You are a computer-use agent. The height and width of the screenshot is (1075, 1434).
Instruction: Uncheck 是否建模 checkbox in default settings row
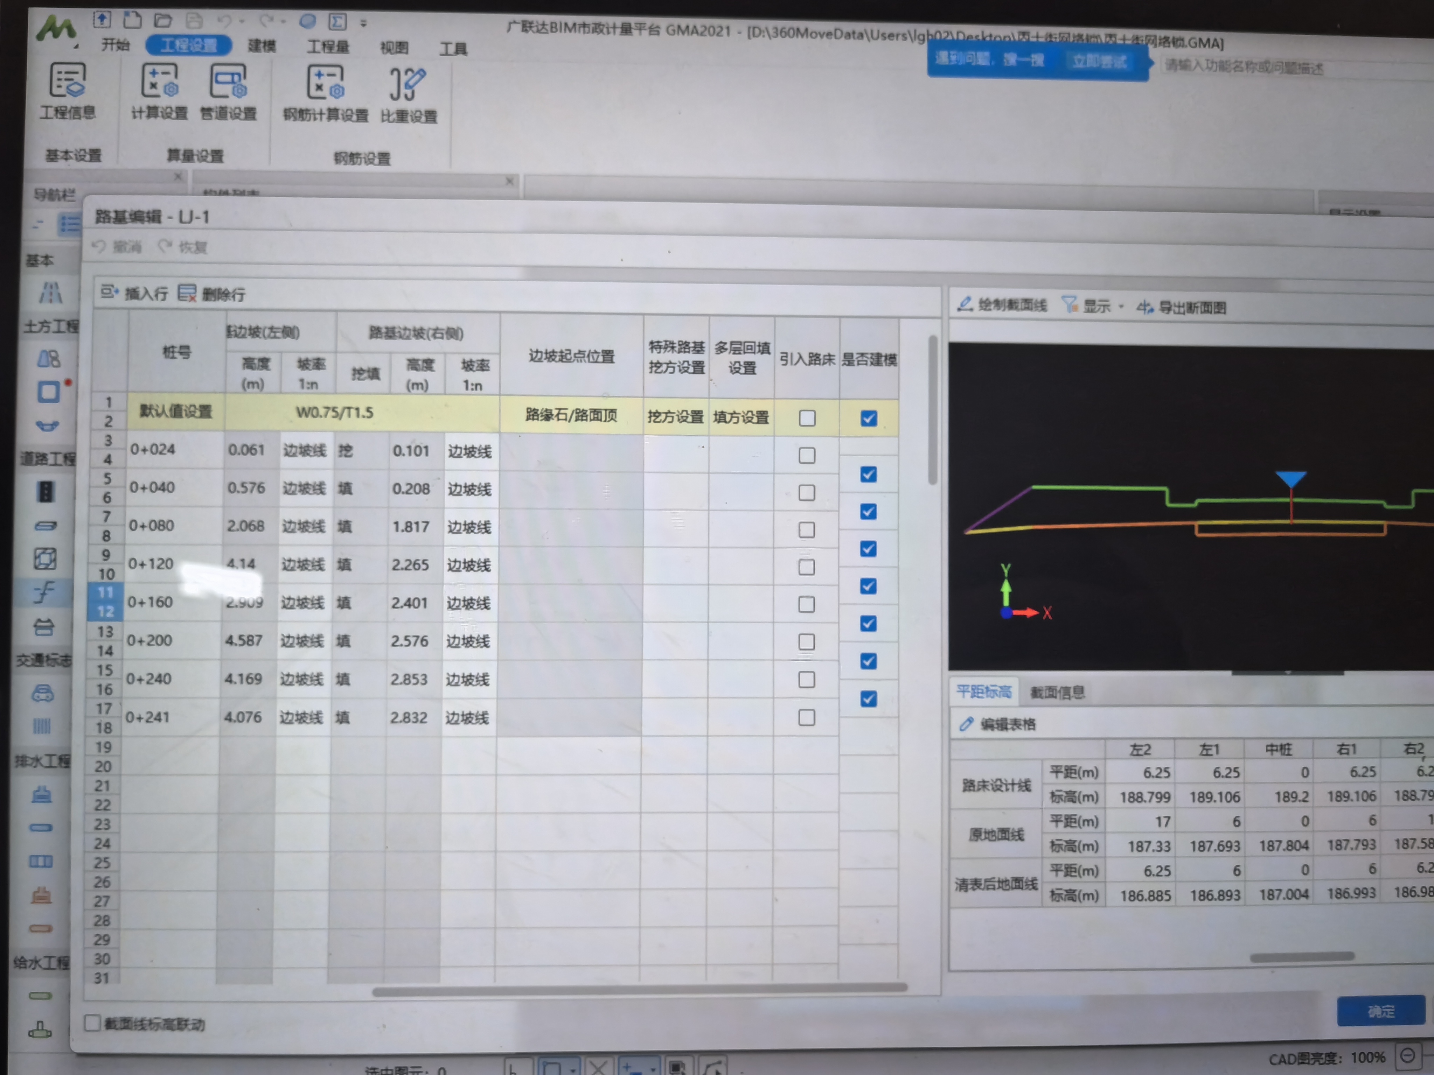(869, 419)
